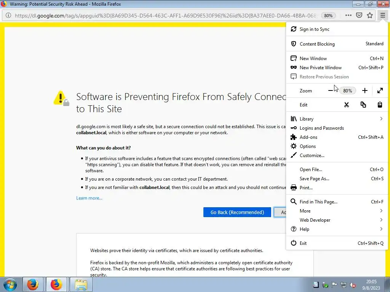This screenshot has height=292, width=390.
Task: Save page to Pocket icon
Action: coord(359,15)
